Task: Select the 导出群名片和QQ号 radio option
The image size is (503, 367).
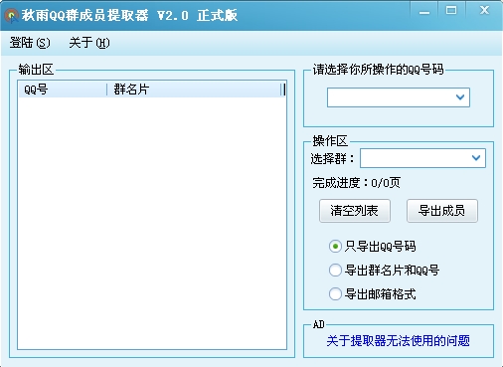Action: [384, 270]
